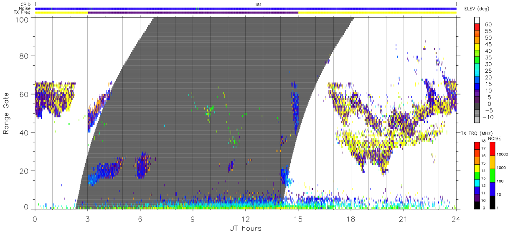Screen dimensions: 513x237
Task: Click the black bottom segment of the TX FRQ bar
Action: coord(477,205)
